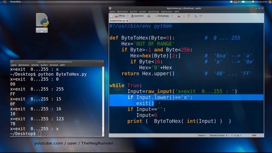Click the ByteToHex.py file icon on desktop
Screen dimensions: 272x153
tap(42, 23)
